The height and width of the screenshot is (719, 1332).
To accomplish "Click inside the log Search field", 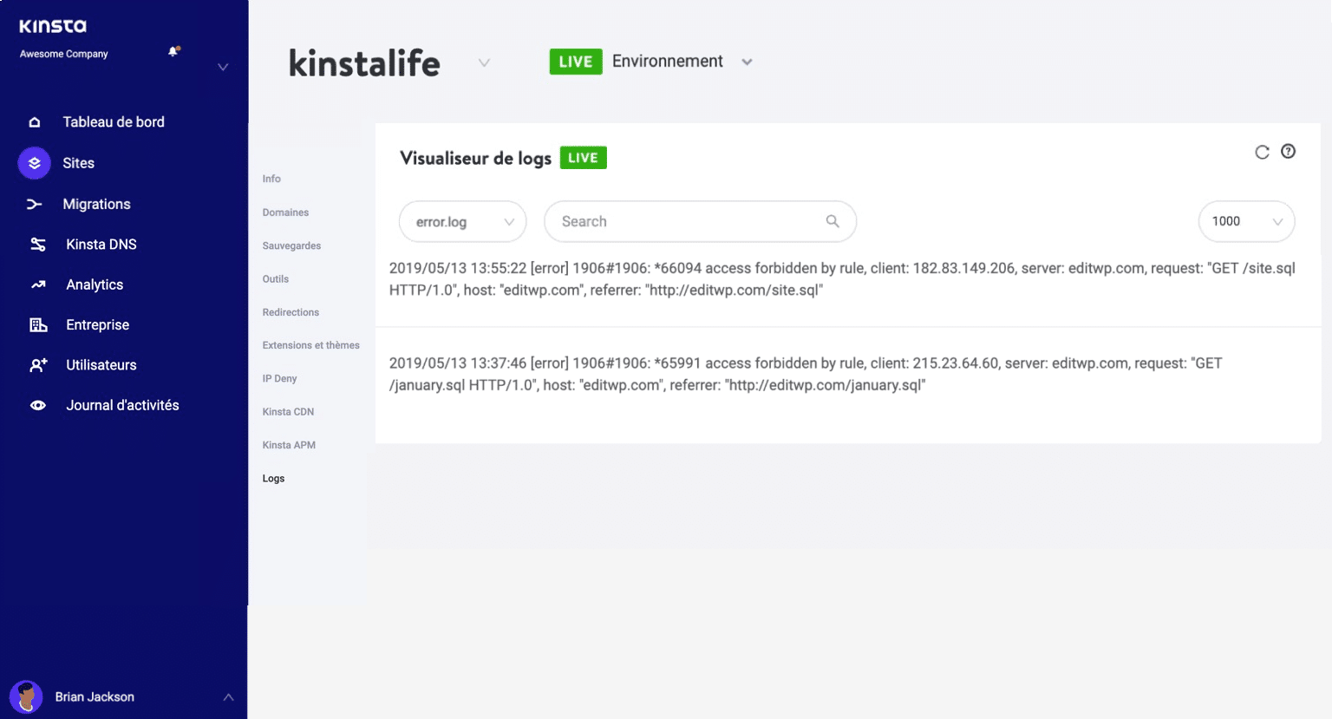I will click(685, 221).
